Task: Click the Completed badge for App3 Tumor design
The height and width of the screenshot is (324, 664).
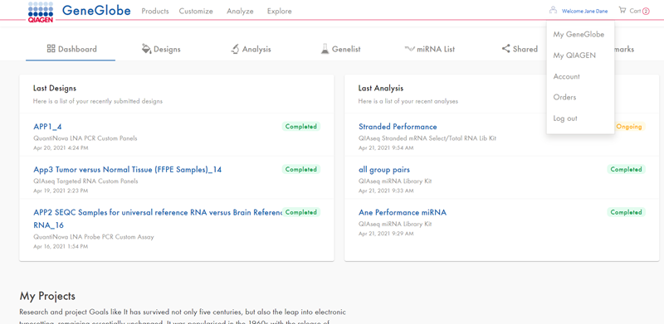Action: click(x=301, y=169)
